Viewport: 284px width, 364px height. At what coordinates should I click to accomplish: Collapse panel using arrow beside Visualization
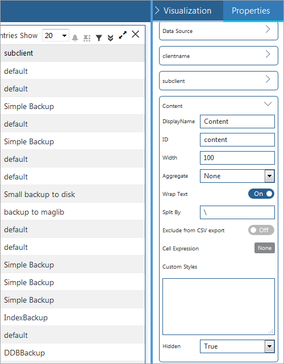coord(157,10)
